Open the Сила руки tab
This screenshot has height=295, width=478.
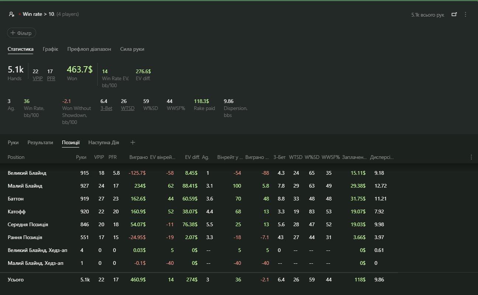tap(132, 49)
